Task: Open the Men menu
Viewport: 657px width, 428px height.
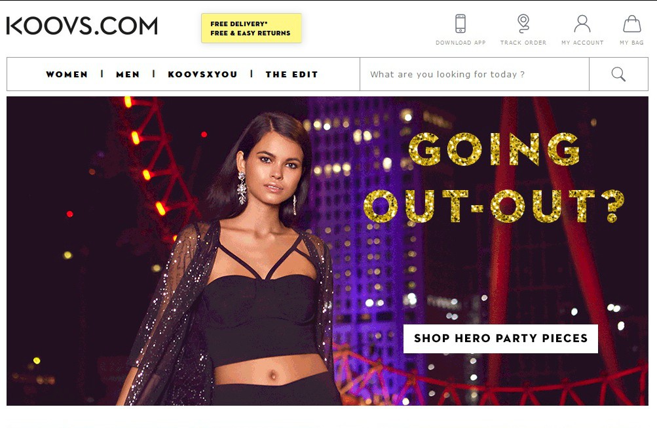Action: click(128, 75)
